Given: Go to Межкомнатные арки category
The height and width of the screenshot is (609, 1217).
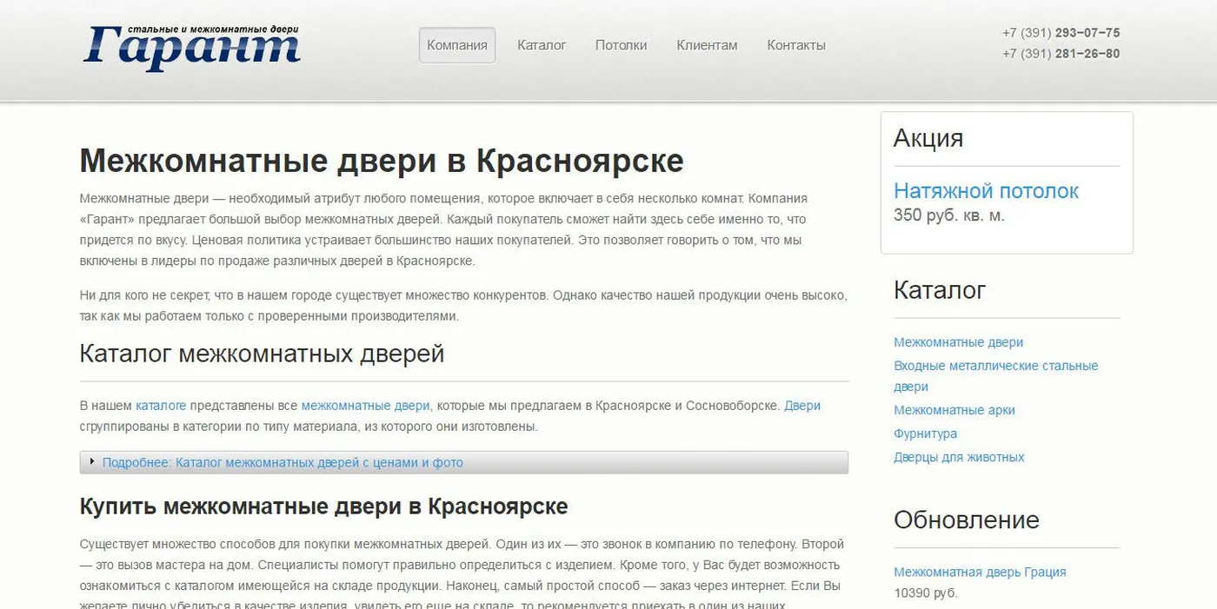Looking at the screenshot, I should [954, 410].
